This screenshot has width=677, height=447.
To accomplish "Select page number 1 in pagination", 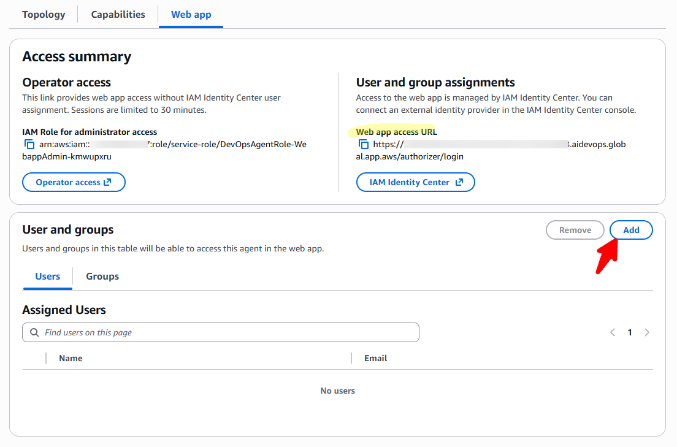I will point(629,332).
